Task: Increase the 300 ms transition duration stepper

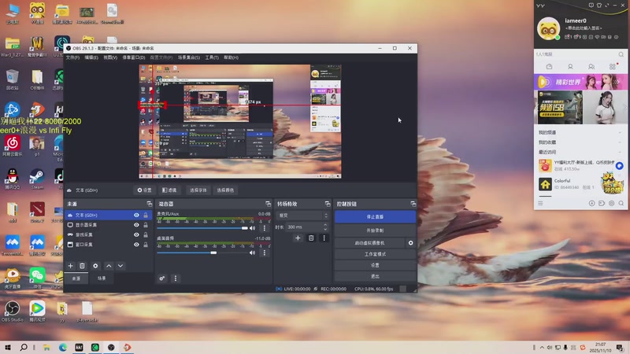Action: tap(325, 225)
